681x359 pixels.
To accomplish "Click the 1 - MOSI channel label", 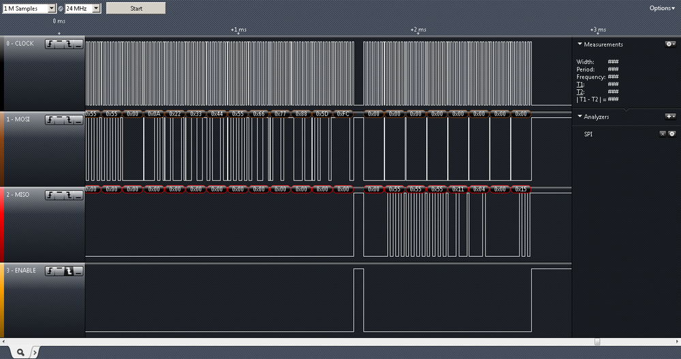I will coord(18,119).
